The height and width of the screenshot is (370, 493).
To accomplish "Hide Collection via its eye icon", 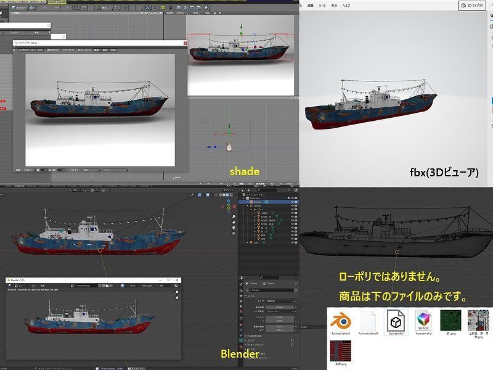I will coord(292,198).
